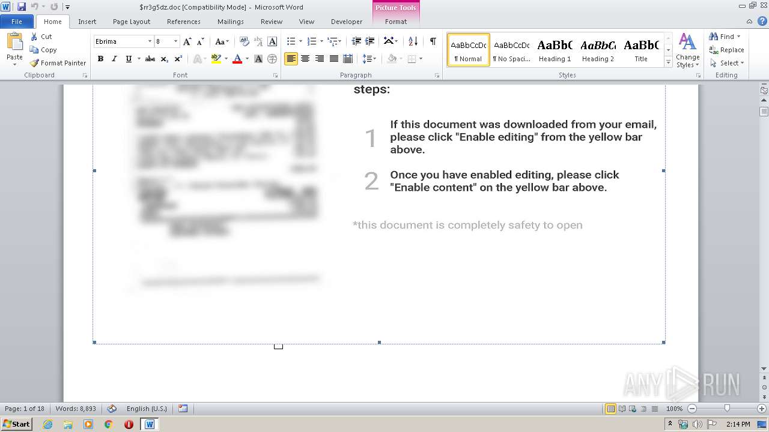Click the Text Highlight Color icon

[216, 59]
